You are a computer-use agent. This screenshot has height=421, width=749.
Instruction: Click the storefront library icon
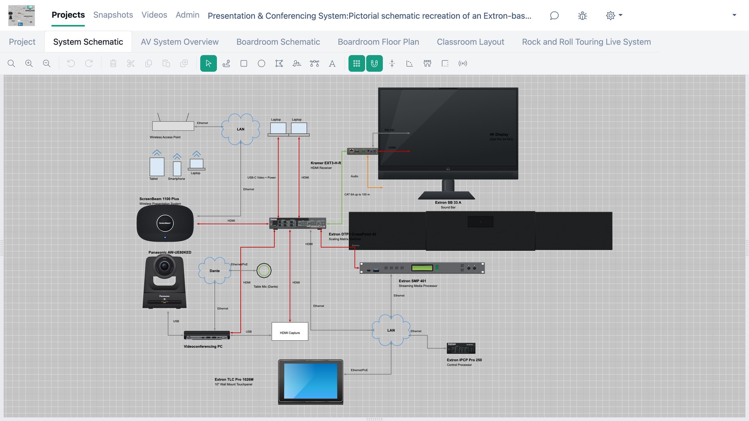pyautogui.click(x=428, y=64)
